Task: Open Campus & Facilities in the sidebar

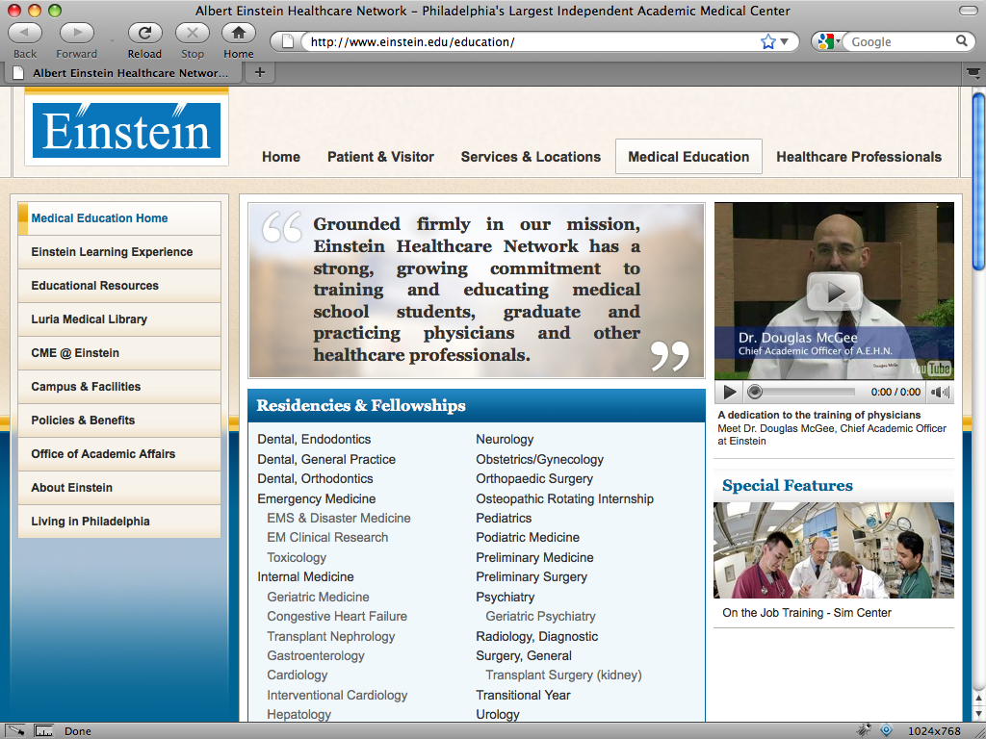Action: click(119, 387)
